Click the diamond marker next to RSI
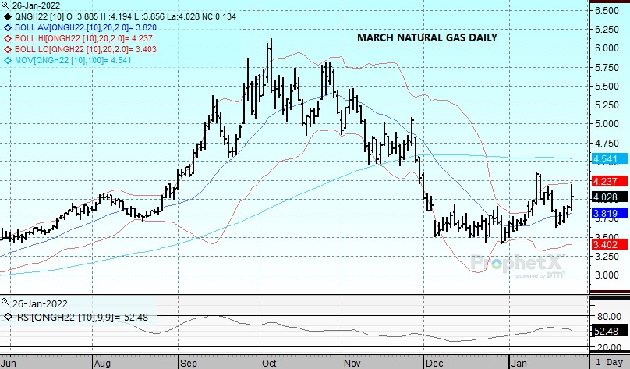This screenshot has height=369, width=630. coord(8,317)
